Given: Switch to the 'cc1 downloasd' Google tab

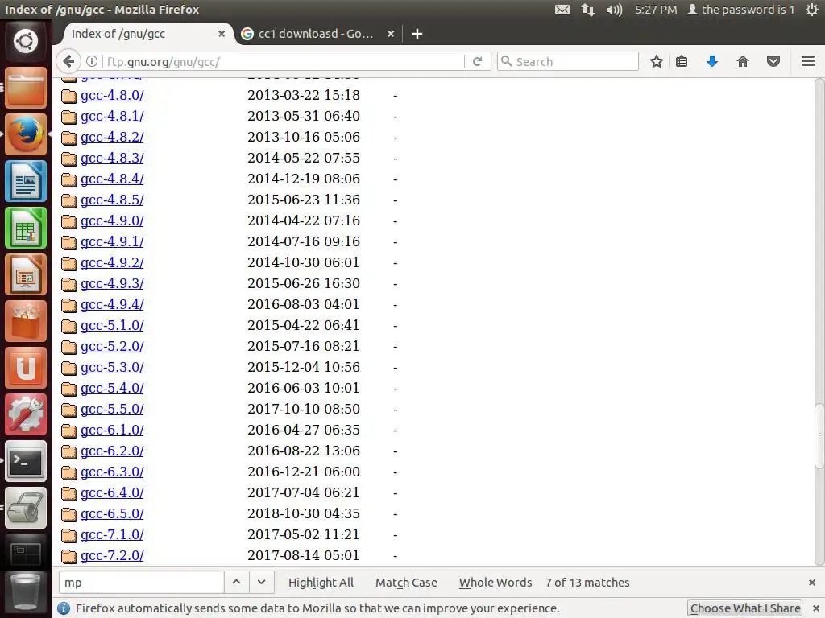Looking at the screenshot, I should (316, 34).
